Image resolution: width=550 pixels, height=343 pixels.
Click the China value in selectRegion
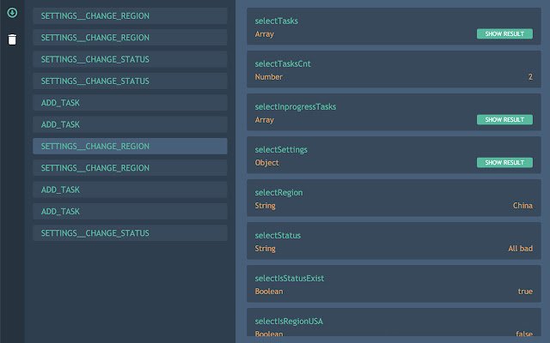(x=522, y=206)
